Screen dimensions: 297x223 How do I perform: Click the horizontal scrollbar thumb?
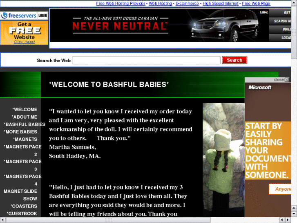click(x=108, y=220)
